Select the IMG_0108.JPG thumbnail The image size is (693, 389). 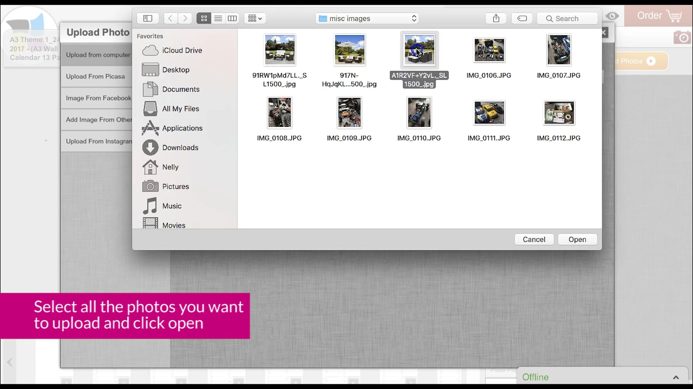click(x=280, y=113)
